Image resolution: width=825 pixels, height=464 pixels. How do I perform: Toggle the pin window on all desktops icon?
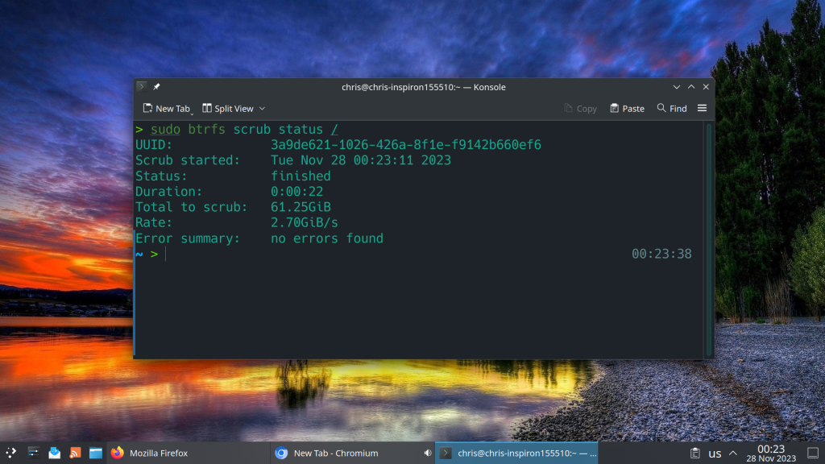(x=157, y=87)
